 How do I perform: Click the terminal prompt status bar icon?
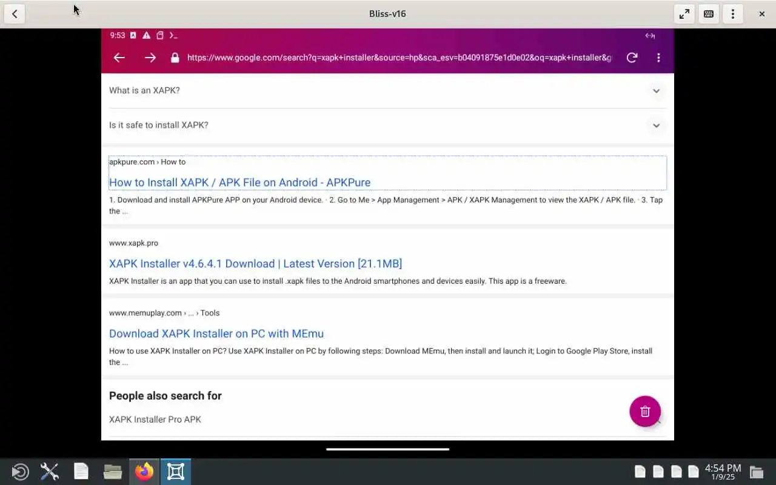click(173, 36)
